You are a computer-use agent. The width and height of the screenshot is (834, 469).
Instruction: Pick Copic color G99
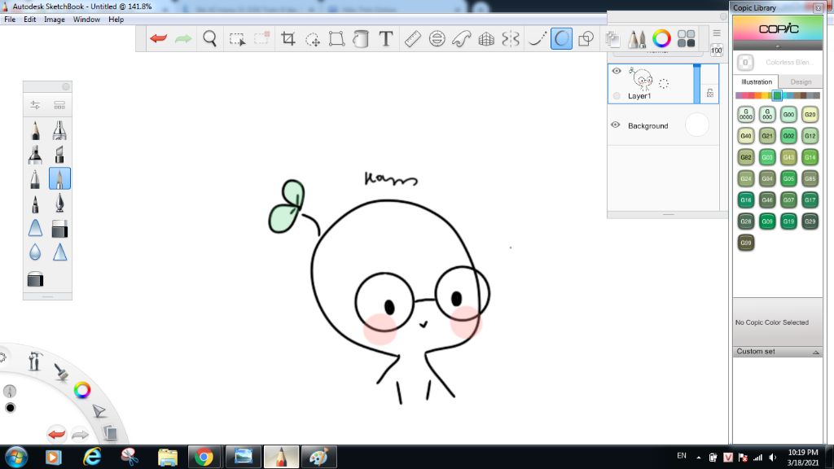[x=746, y=243]
